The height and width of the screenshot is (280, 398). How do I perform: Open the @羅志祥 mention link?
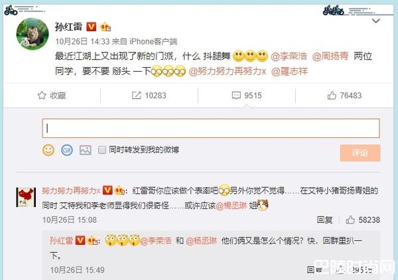[289, 72]
